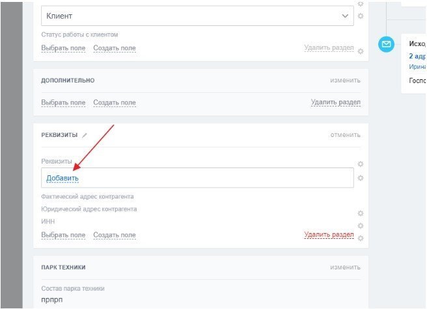Click Создать поле in the Дополнительно section

pos(115,103)
